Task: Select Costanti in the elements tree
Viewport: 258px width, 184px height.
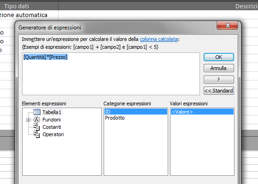Action: coord(52,127)
